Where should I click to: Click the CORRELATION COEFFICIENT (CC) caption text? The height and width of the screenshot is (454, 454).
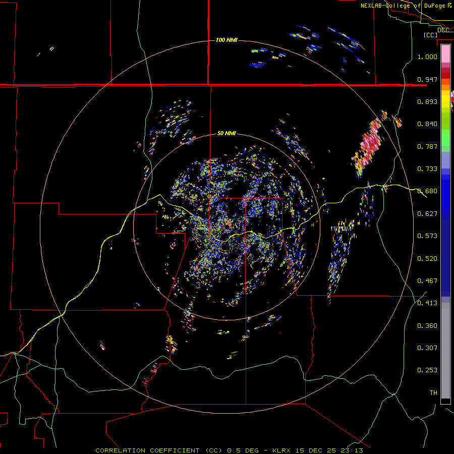[159, 450]
